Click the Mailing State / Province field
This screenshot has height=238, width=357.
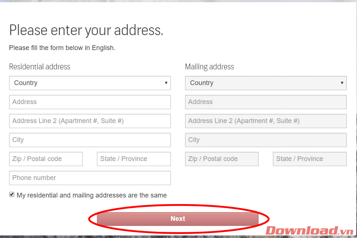[309, 159]
